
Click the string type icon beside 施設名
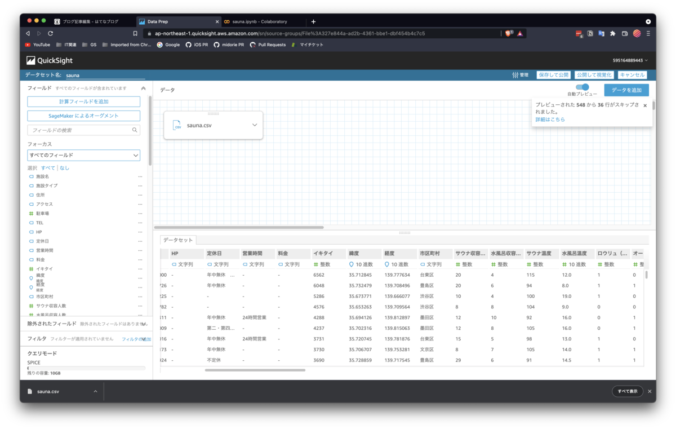tap(31, 176)
